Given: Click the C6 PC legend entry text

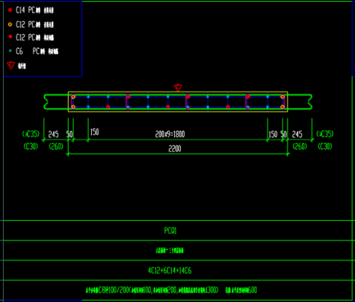Looking at the screenshot, I should tap(37, 51).
